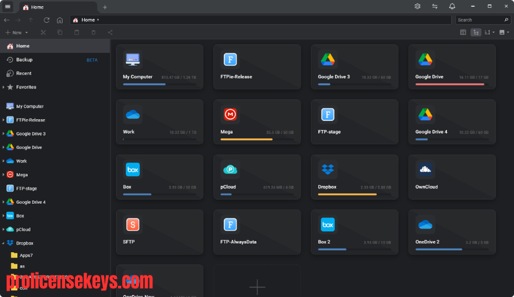The image size is (514, 297).
Task: Expand Google Drive 3 in the sidebar
Action: pos(3,134)
